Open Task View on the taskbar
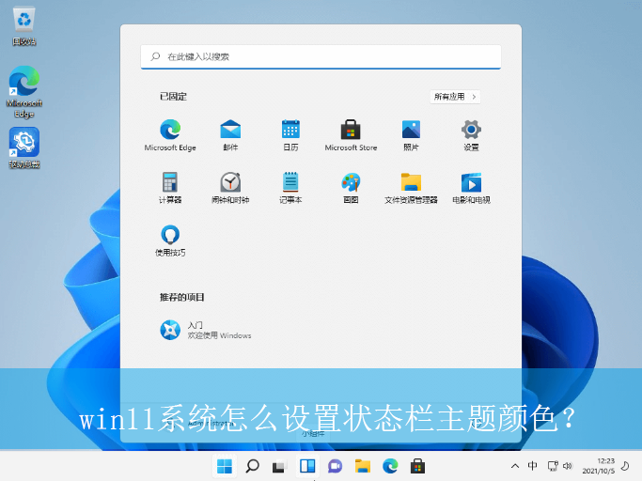 point(279,466)
